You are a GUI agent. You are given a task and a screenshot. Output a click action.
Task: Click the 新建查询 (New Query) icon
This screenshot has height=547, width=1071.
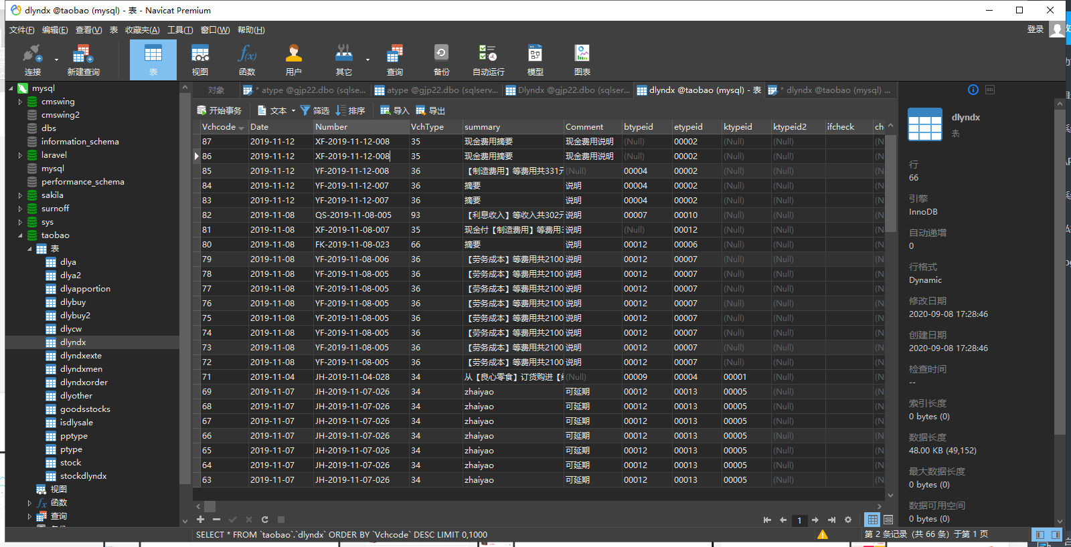click(x=83, y=60)
